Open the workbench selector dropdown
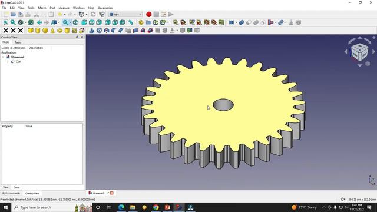Screen dimensions: 377x212 coord(125,14)
